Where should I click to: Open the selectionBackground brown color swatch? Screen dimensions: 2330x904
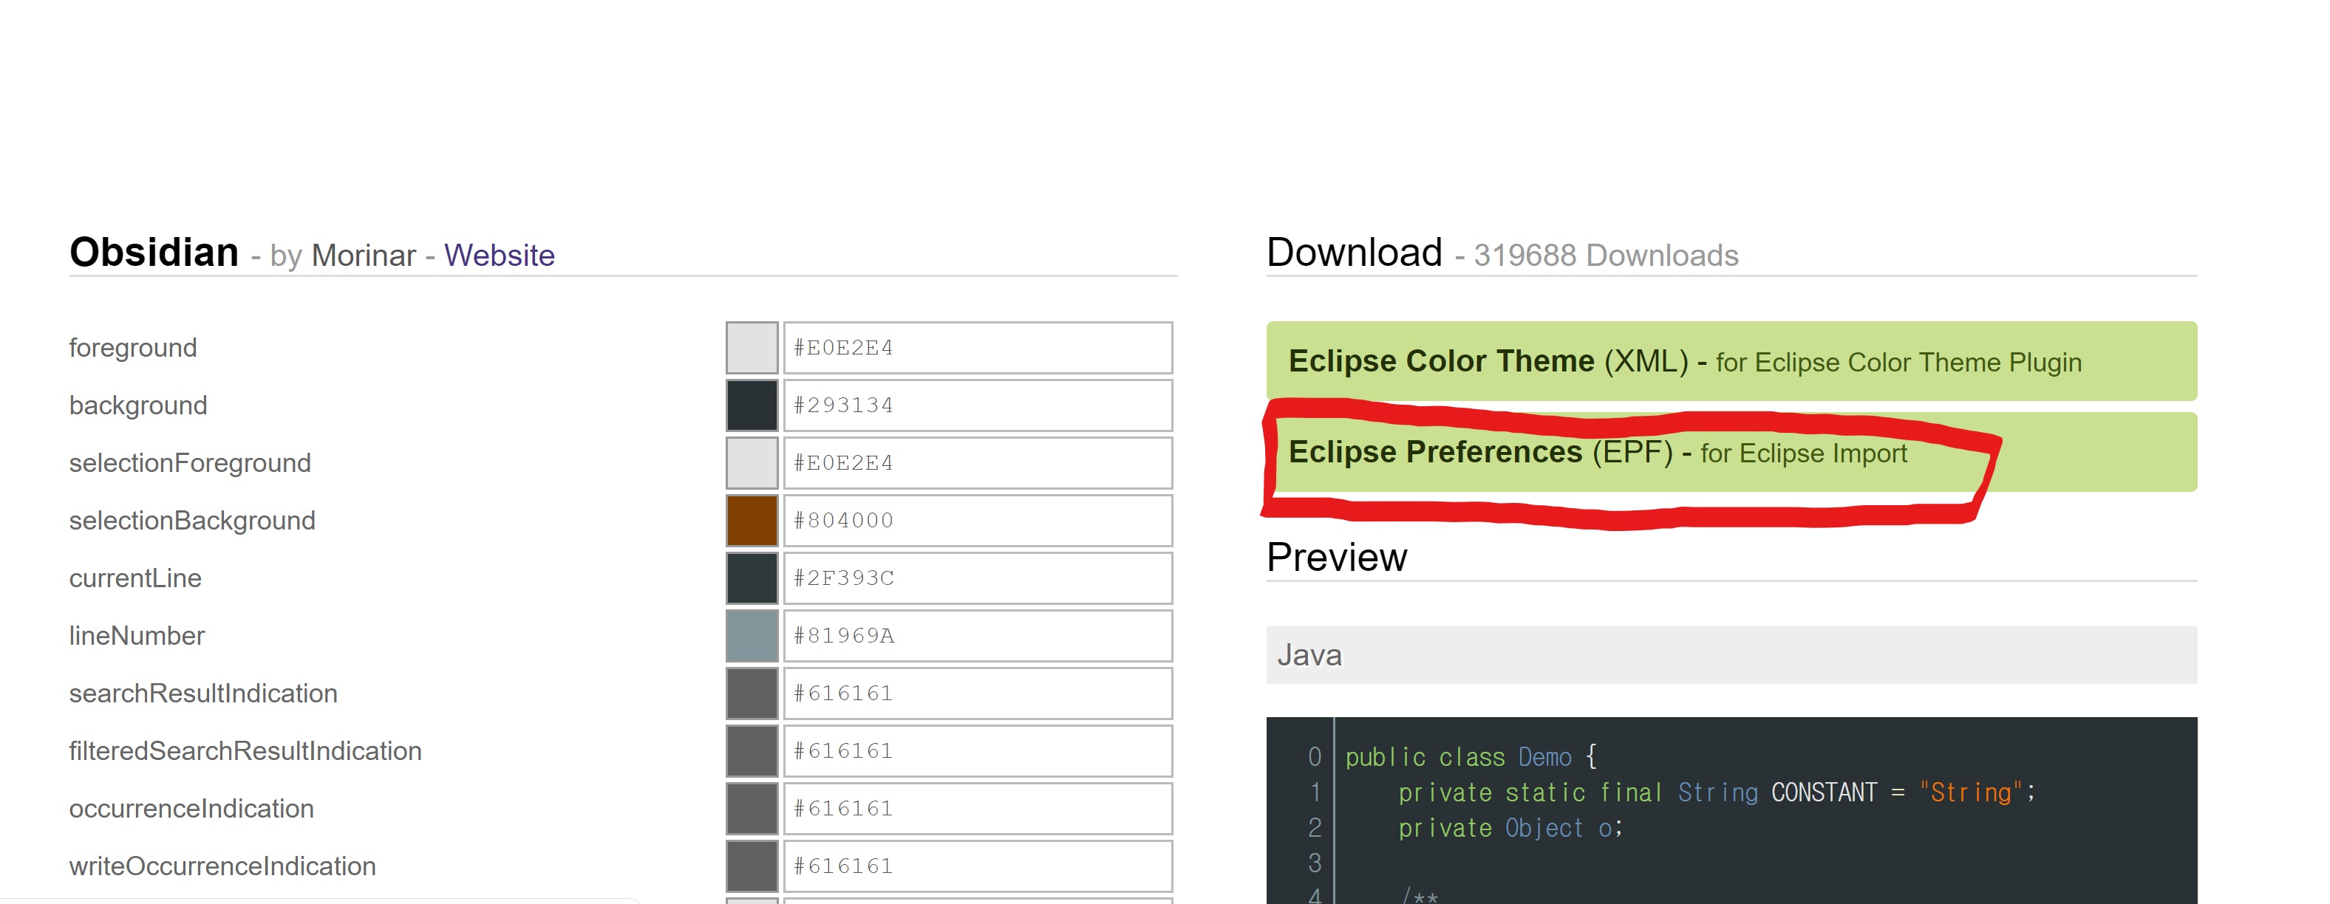click(752, 520)
